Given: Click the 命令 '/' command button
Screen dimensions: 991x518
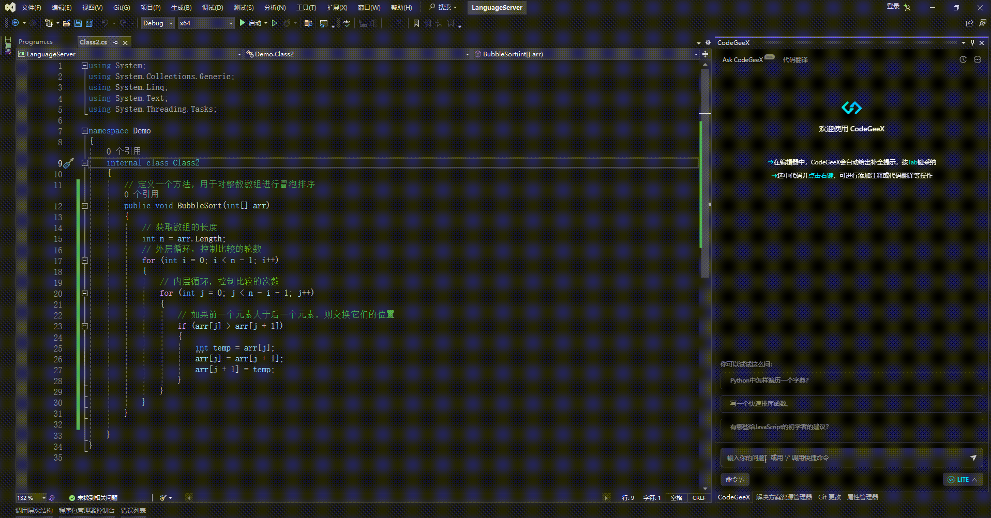Looking at the screenshot, I should point(734,480).
